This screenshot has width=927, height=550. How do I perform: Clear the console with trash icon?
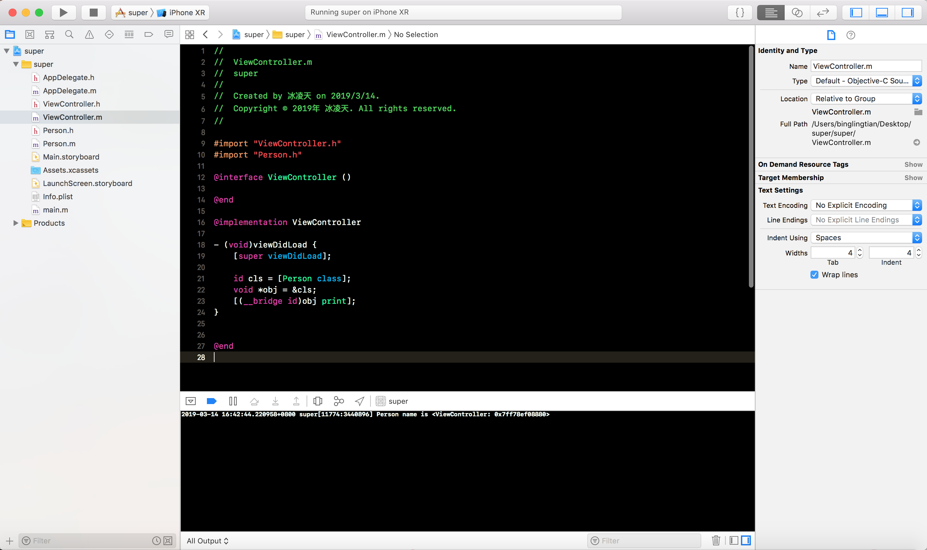coord(716,540)
